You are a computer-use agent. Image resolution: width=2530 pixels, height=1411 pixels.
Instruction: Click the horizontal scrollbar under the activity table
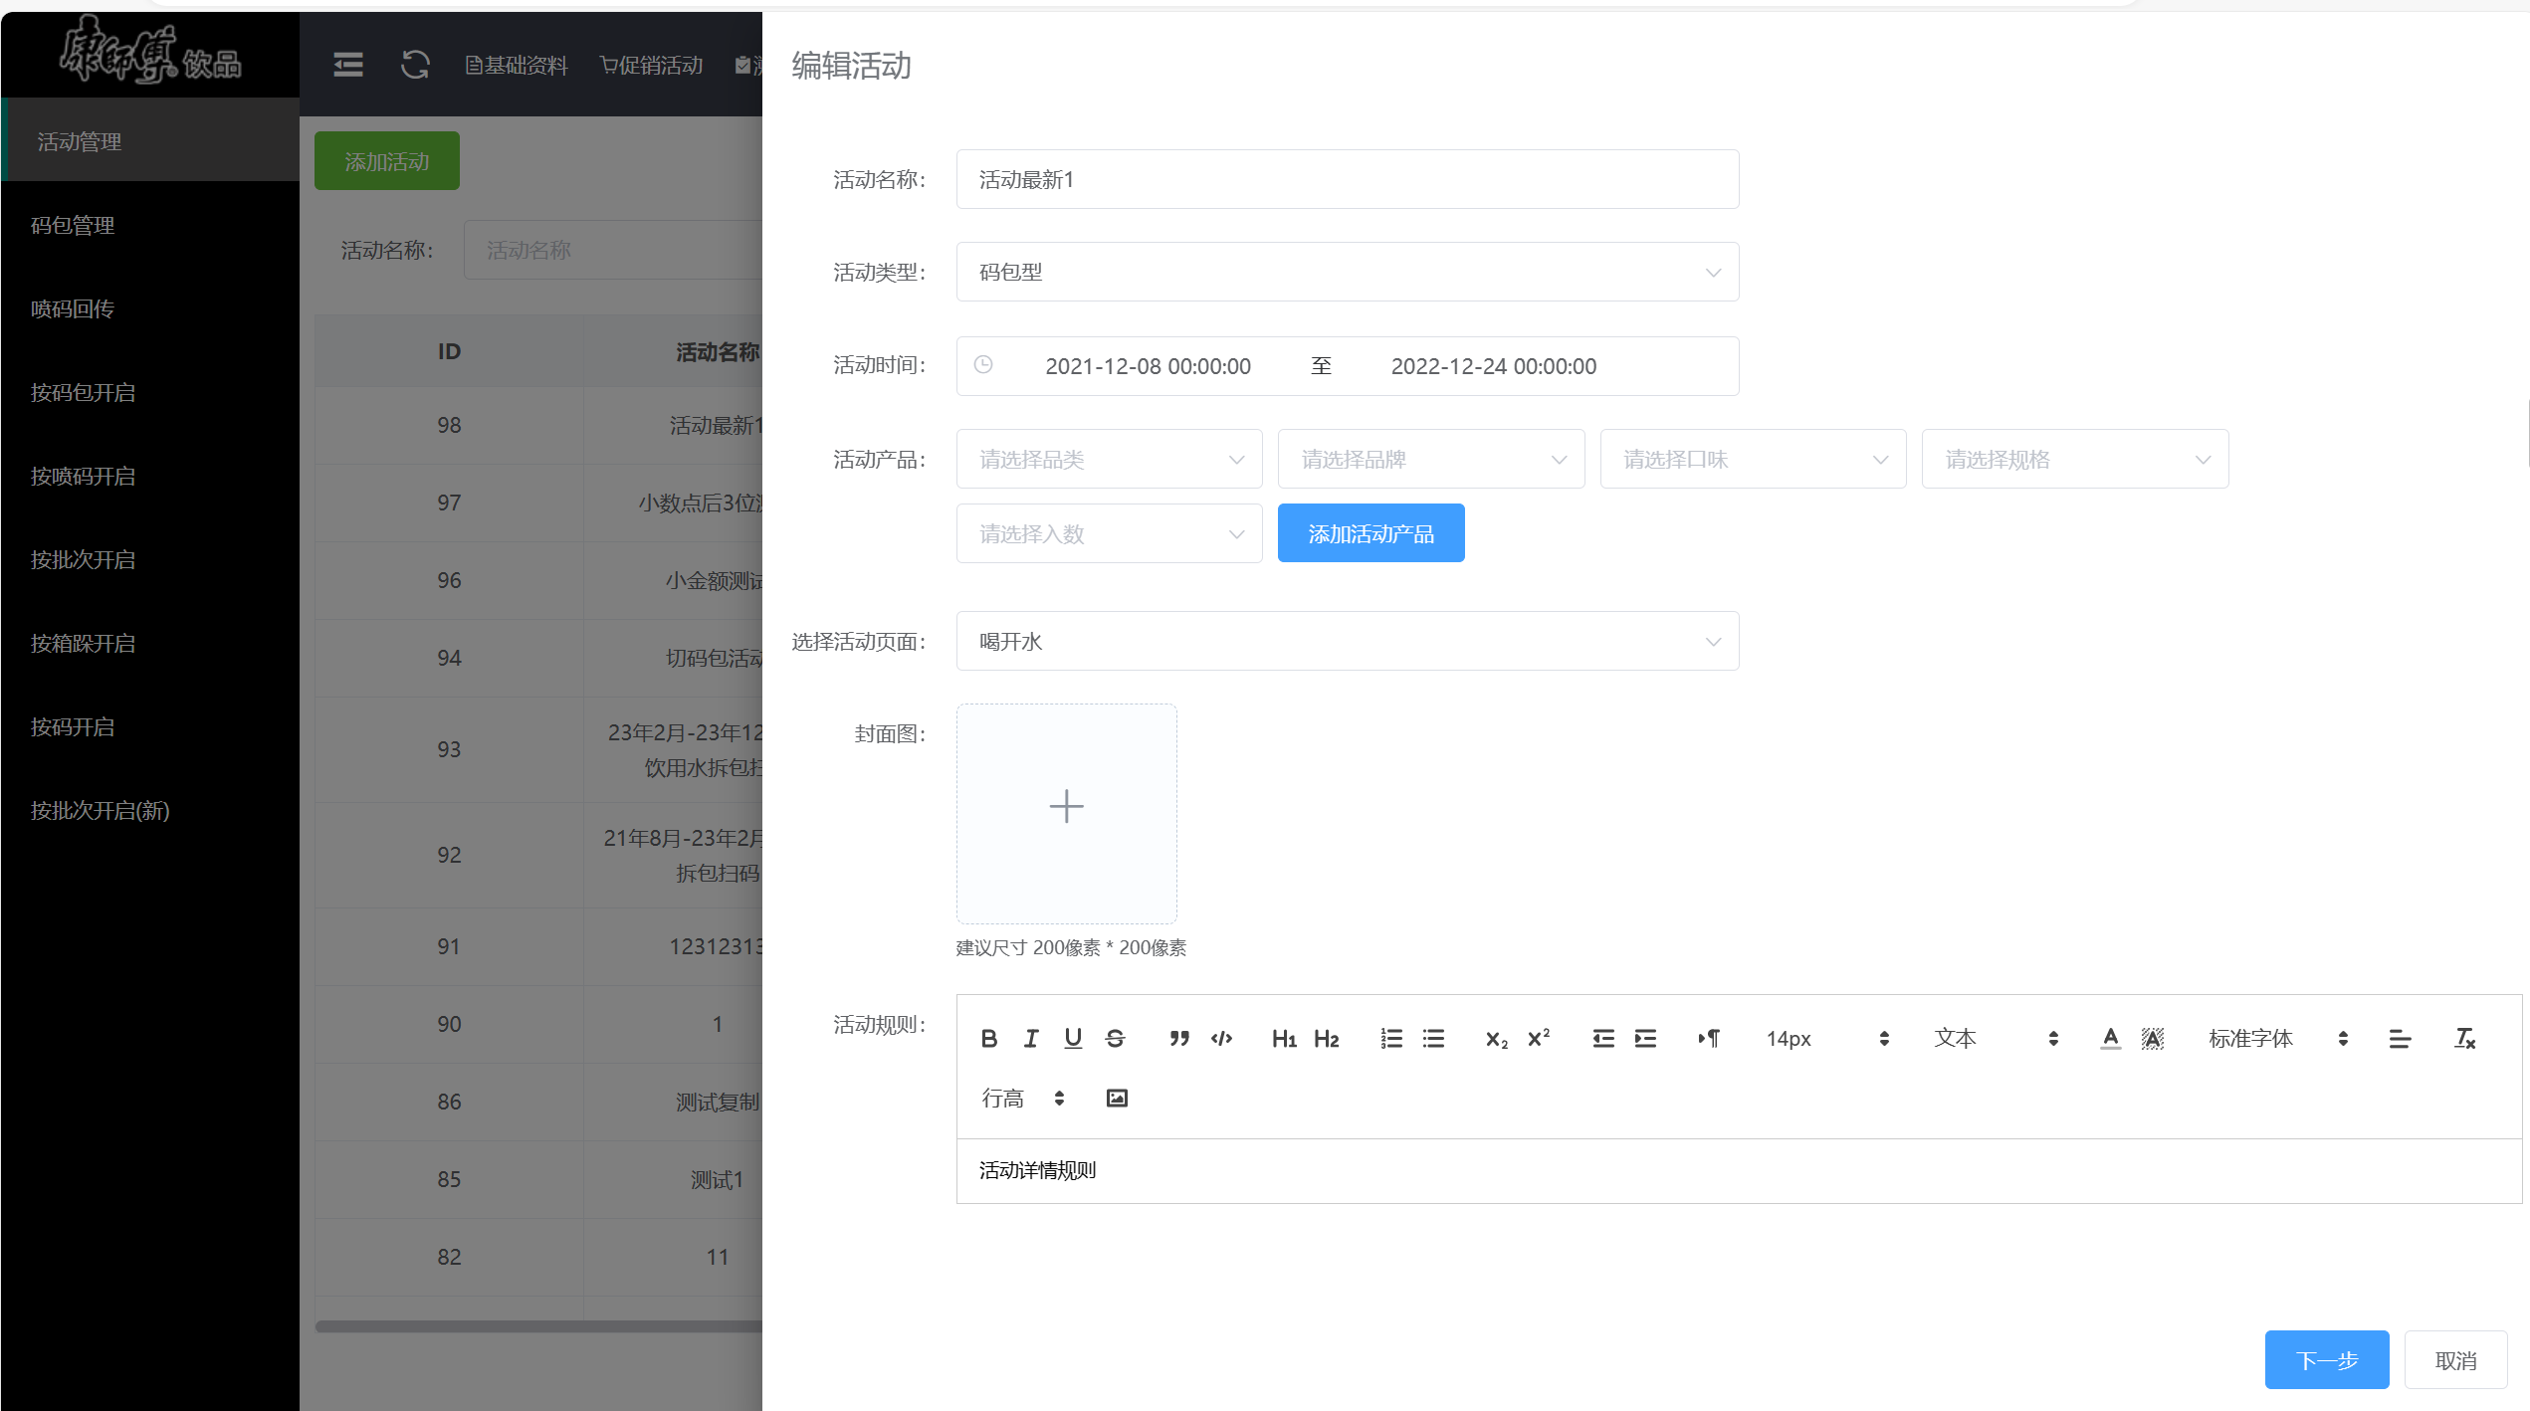pyautogui.click(x=538, y=1325)
